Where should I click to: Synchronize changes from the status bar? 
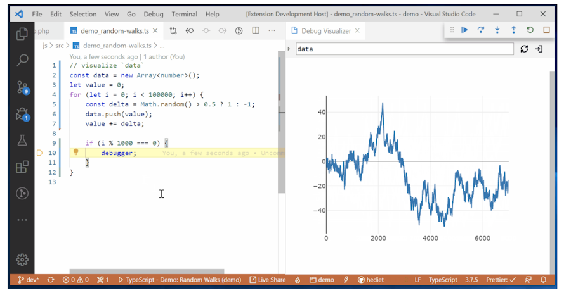pos(51,280)
